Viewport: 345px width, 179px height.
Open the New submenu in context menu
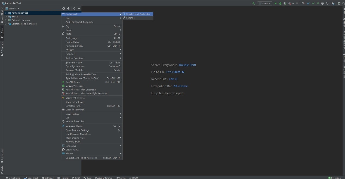click(x=92, y=18)
